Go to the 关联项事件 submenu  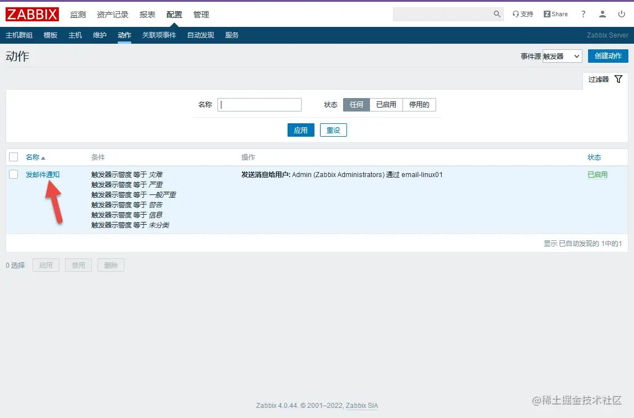(x=159, y=35)
